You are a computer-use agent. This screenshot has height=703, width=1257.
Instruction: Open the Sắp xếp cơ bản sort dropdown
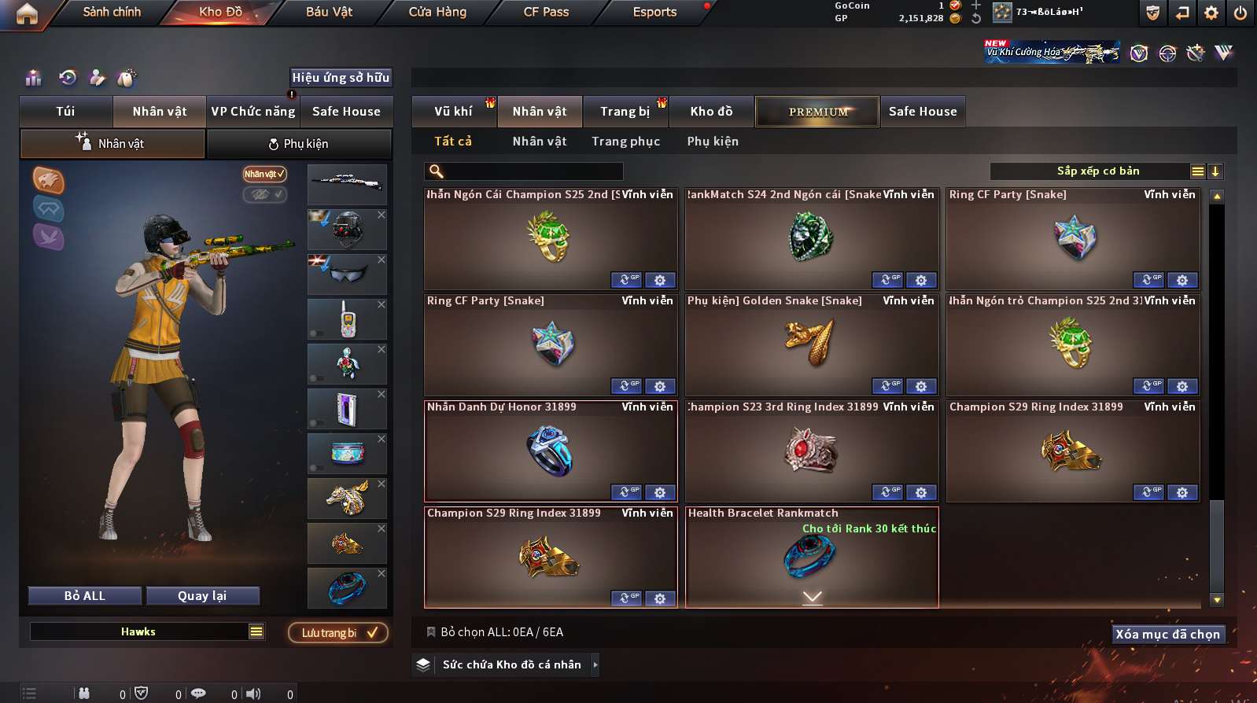click(1097, 171)
